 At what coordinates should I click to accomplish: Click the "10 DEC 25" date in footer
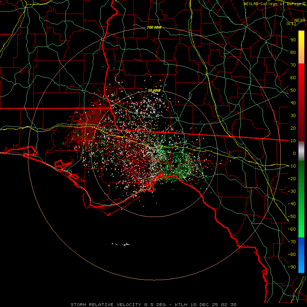click(x=204, y=305)
